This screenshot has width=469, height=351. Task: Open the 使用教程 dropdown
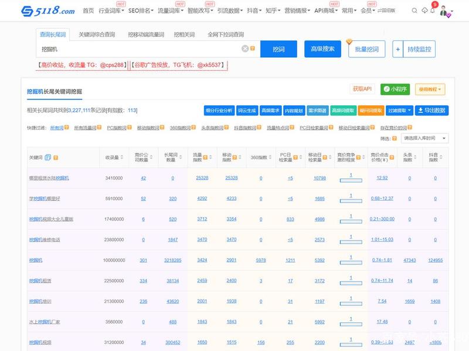[x=430, y=90]
